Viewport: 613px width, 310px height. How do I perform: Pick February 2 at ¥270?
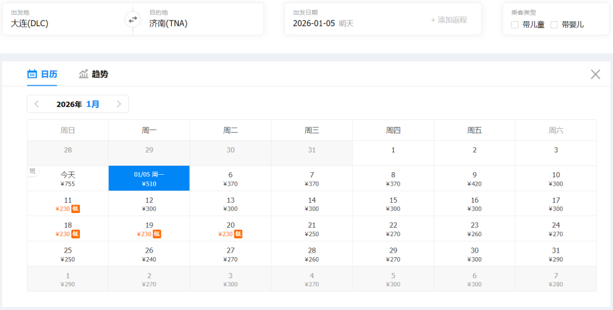(149, 279)
